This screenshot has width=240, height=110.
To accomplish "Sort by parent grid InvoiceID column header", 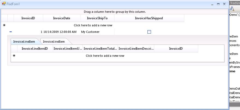I will pos(28,18).
